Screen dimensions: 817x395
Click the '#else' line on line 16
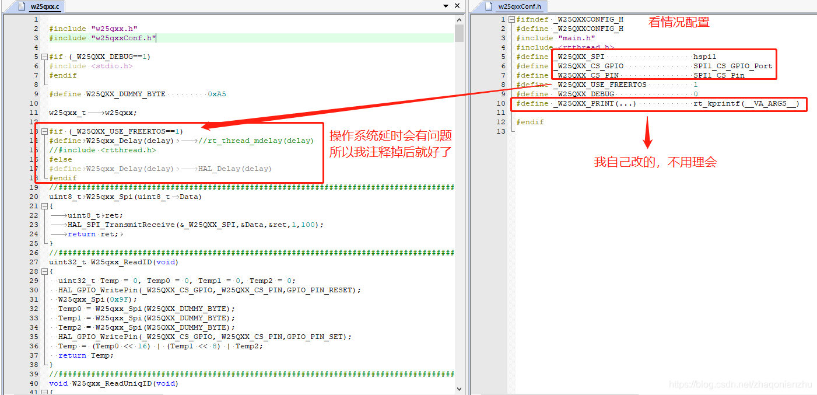[61, 159]
